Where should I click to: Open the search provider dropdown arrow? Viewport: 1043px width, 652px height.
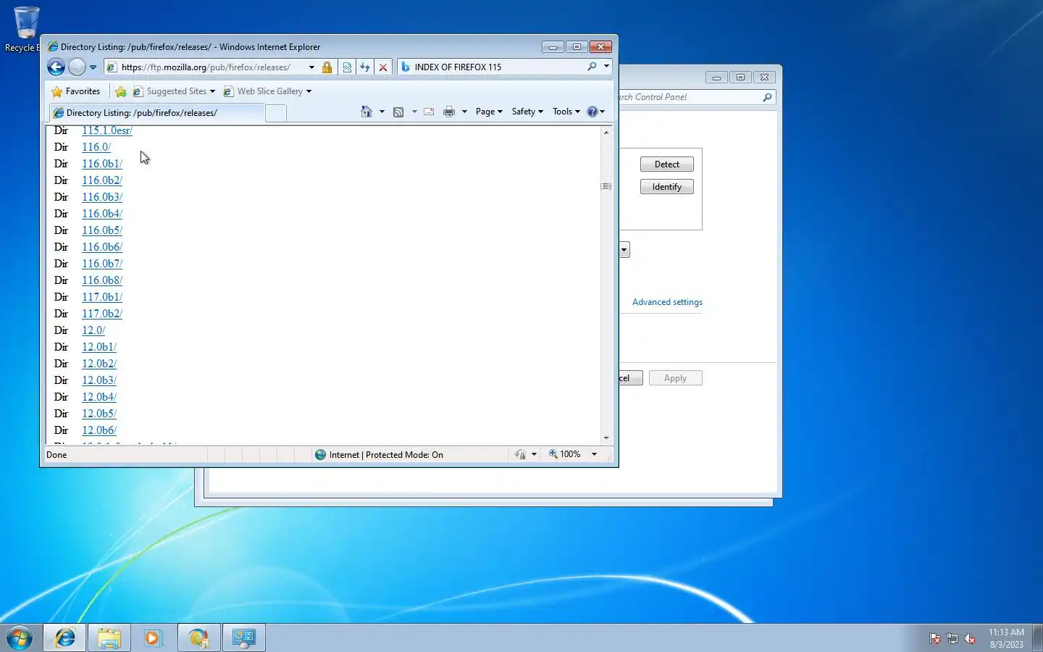(x=606, y=67)
